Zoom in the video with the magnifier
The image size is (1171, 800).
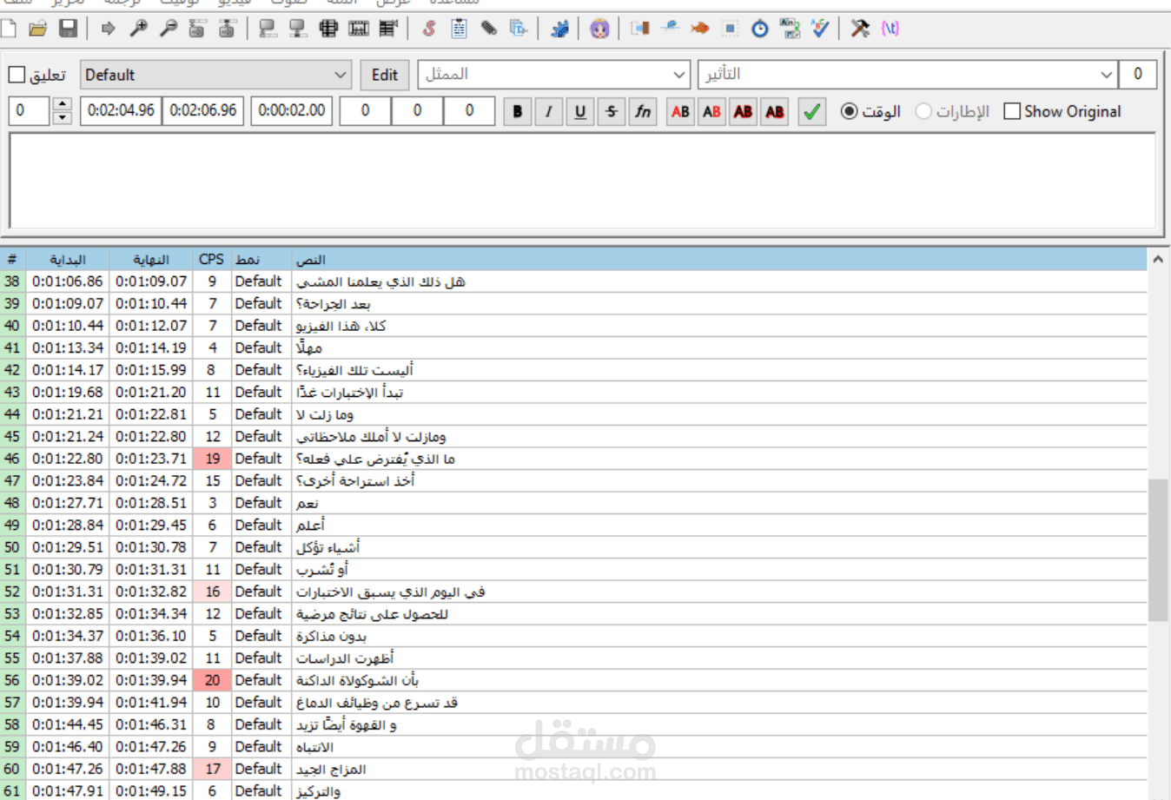138,29
